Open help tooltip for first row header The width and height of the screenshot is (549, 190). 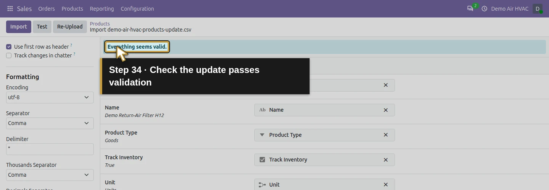(x=71, y=46)
